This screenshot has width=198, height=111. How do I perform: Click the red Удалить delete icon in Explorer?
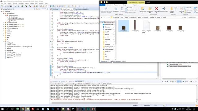point(157,9)
